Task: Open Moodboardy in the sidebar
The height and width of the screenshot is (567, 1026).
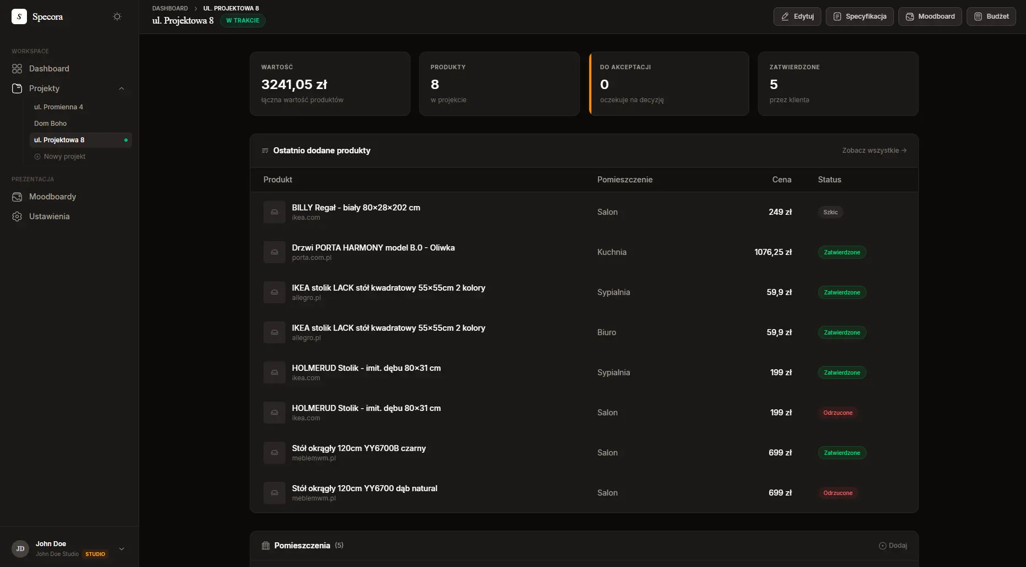Action: click(52, 197)
